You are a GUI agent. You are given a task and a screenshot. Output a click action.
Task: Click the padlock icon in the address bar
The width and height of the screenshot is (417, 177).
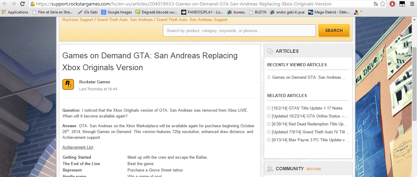pyautogui.click(x=32, y=4)
